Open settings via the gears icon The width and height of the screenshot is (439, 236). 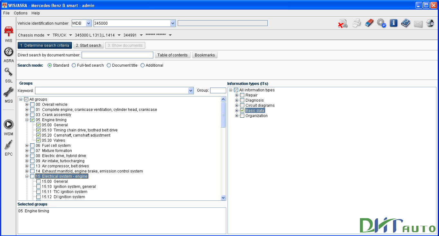(x=381, y=23)
